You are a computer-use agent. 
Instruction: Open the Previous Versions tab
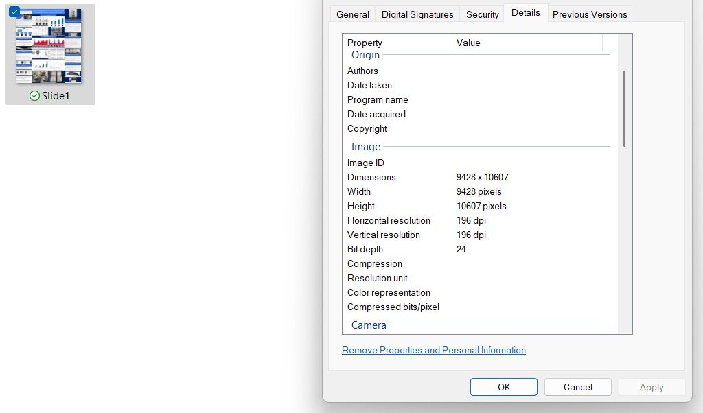point(589,14)
